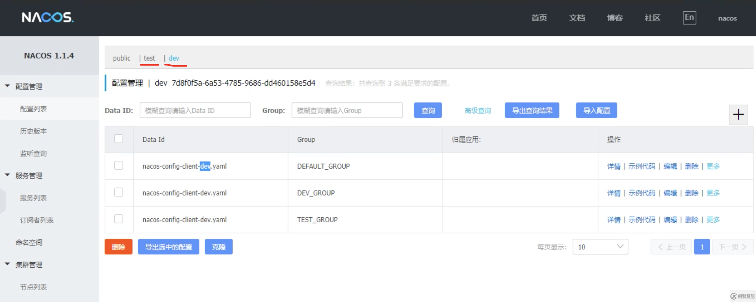Select the checkbox for the DEFAULT_GROUP row

[x=118, y=166]
